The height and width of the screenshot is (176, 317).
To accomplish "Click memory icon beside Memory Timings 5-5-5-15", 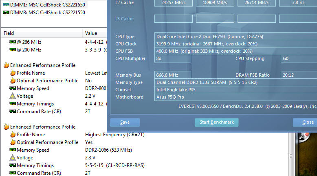I will [13, 165].
